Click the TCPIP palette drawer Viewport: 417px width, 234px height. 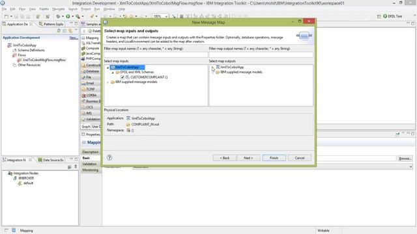click(x=91, y=89)
